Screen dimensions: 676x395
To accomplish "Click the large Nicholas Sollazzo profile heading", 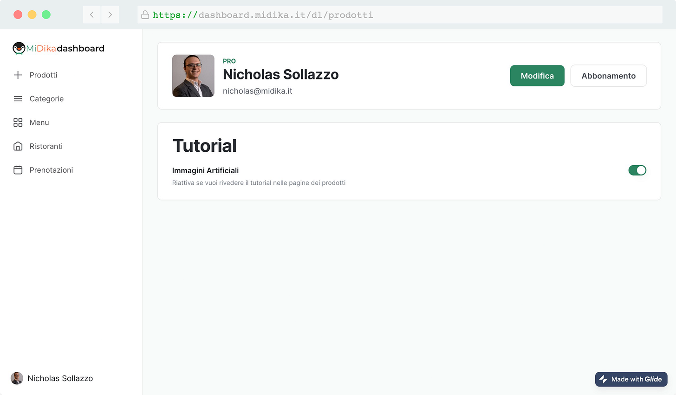I will tap(281, 74).
